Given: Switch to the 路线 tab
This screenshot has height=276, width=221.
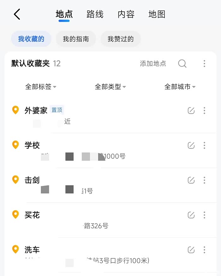Looking at the screenshot, I should pos(95,14).
